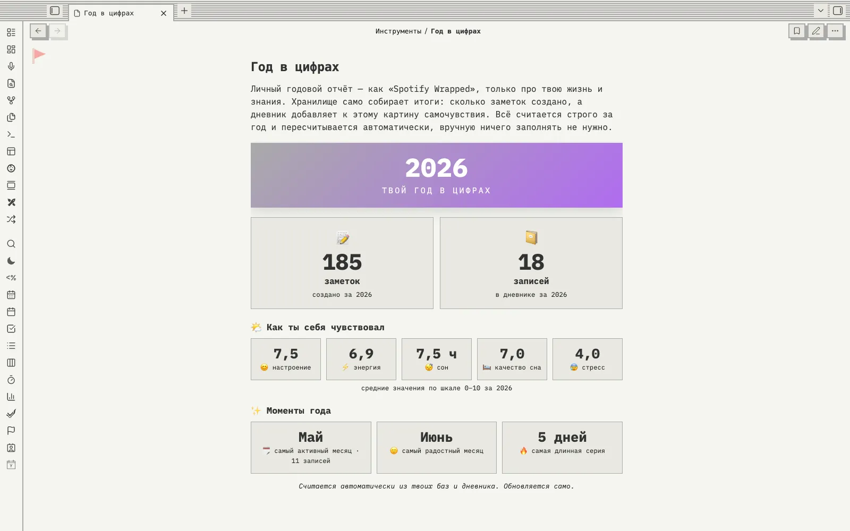
Task: Click the stacked window ribbon icon
Action: (x=11, y=185)
